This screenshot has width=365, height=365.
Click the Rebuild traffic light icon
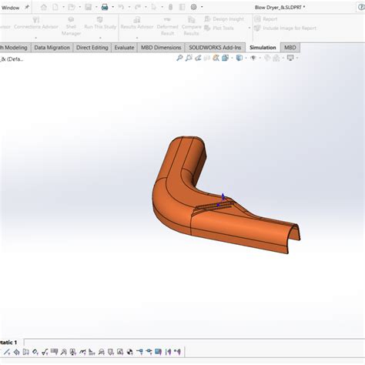coord(170,7)
